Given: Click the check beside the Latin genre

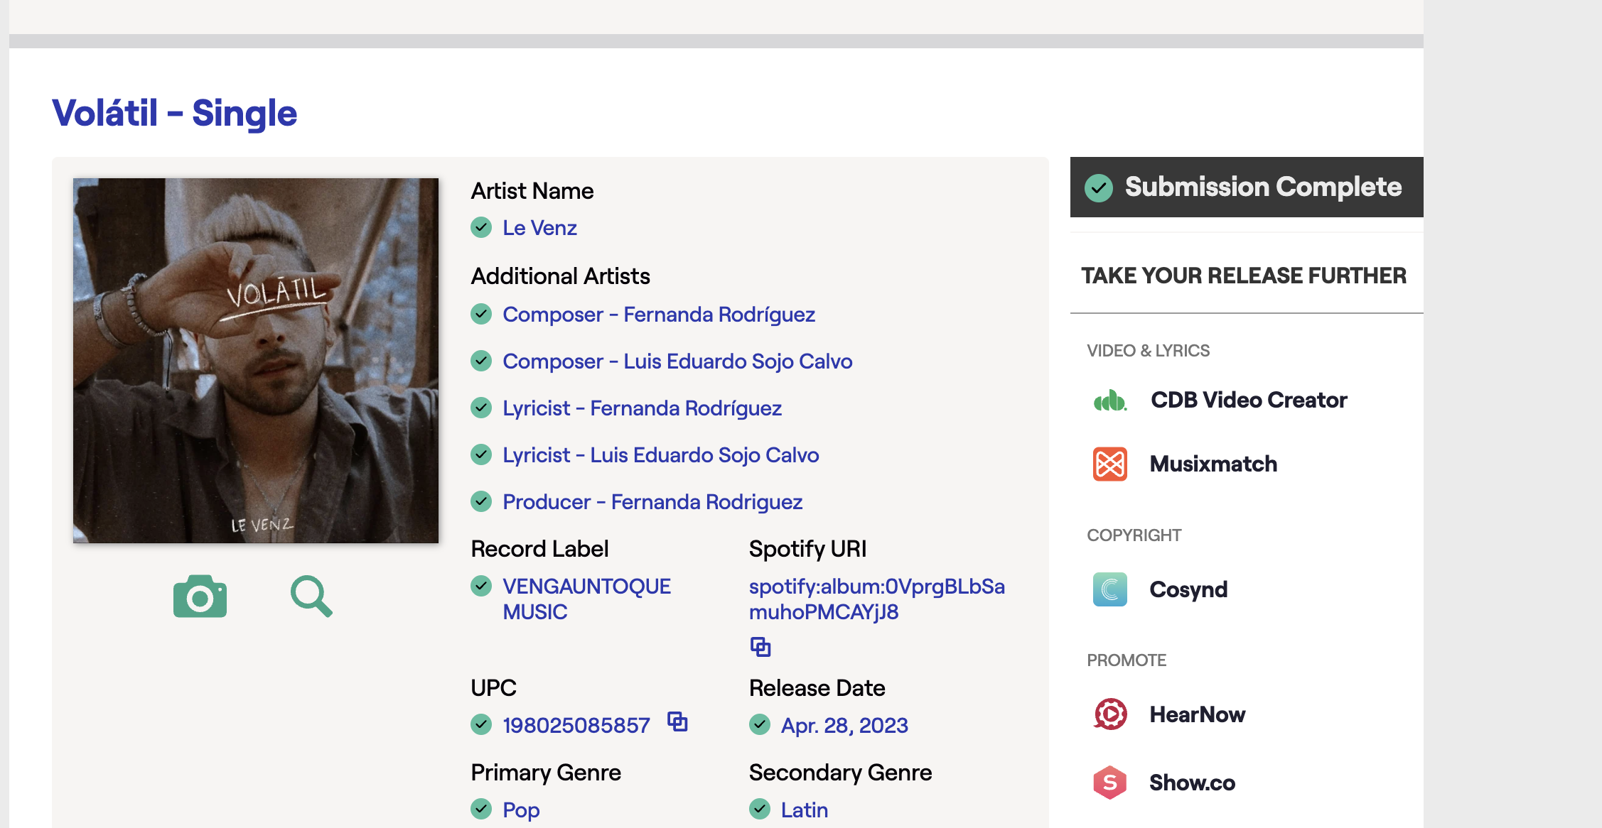Looking at the screenshot, I should pyautogui.click(x=760, y=809).
